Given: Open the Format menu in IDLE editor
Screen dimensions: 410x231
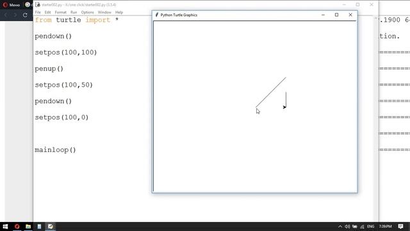Looking at the screenshot, I should [61, 12].
